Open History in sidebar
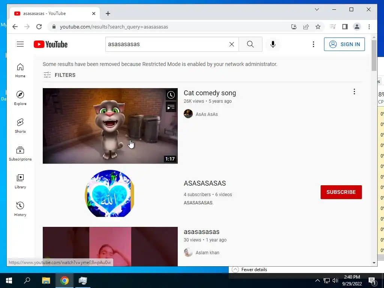 point(20,209)
